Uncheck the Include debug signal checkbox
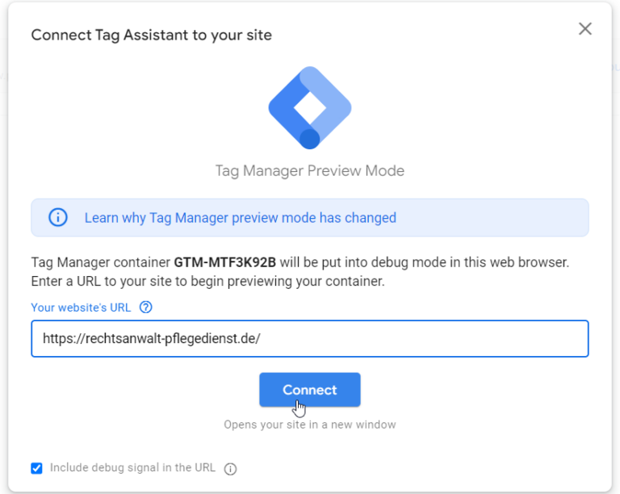The height and width of the screenshot is (494, 620). [x=36, y=468]
